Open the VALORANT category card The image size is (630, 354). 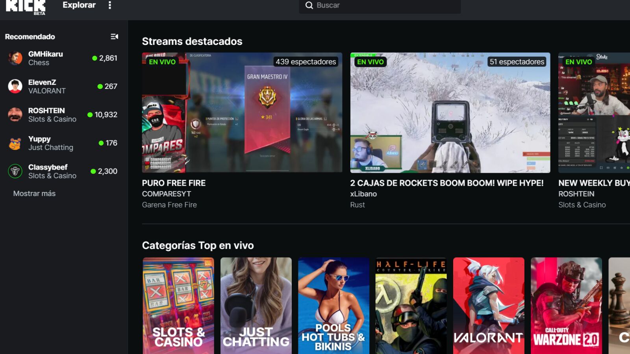[489, 306]
